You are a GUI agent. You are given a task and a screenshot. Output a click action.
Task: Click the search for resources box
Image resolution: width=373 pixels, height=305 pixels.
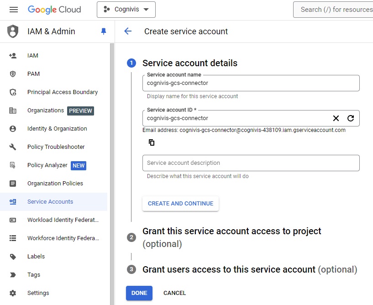[336, 10]
